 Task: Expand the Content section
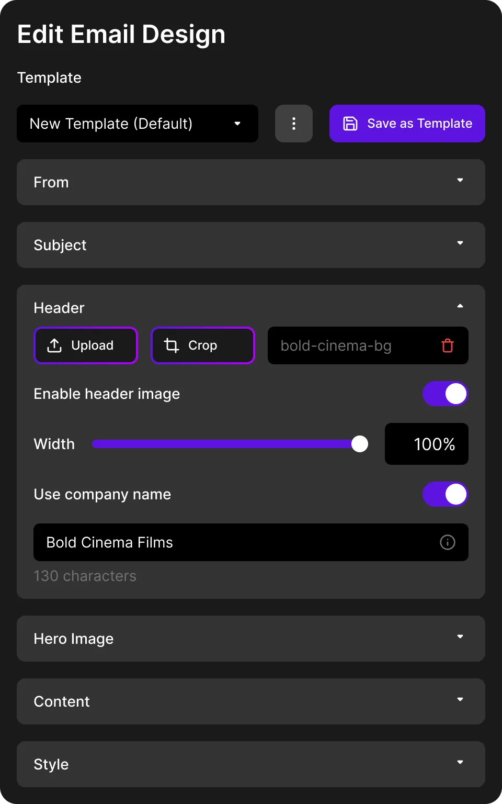coord(251,701)
